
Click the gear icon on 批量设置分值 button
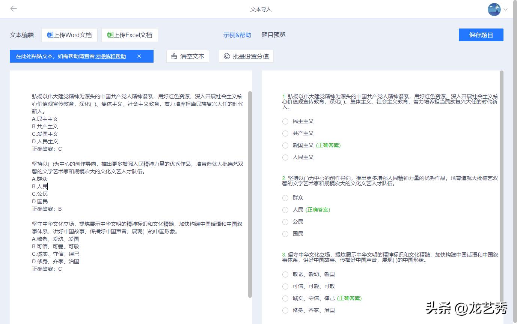tap(226, 56)
